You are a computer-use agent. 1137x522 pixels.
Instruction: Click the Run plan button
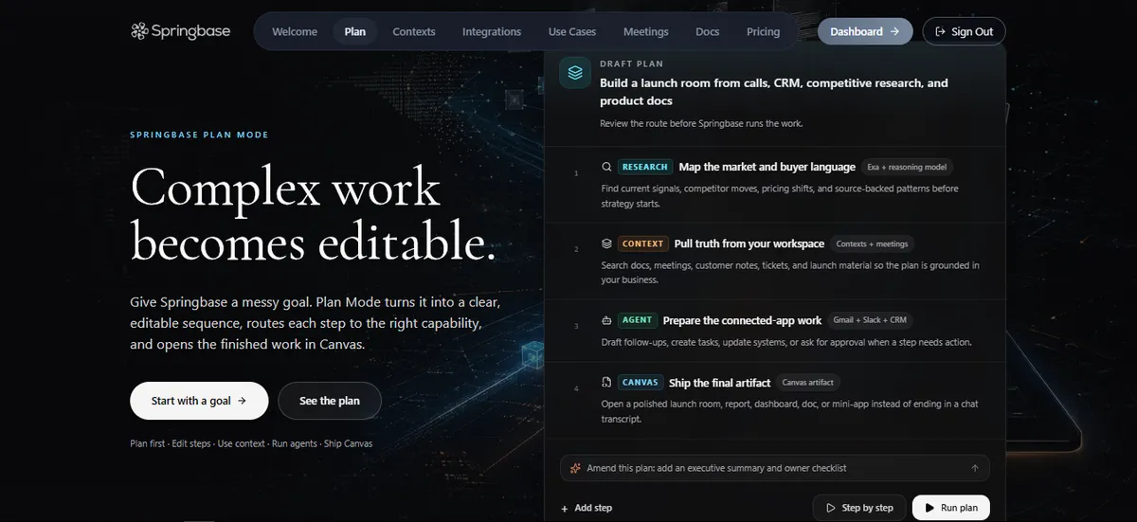(x=950, y=508)
